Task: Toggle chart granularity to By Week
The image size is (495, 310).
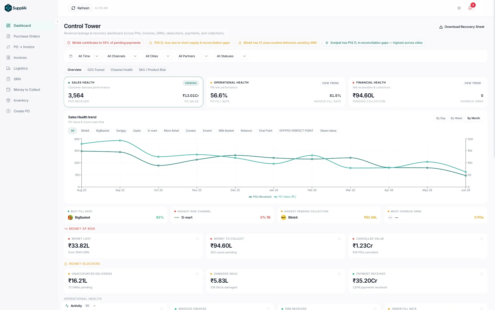Action: (456, 118)
